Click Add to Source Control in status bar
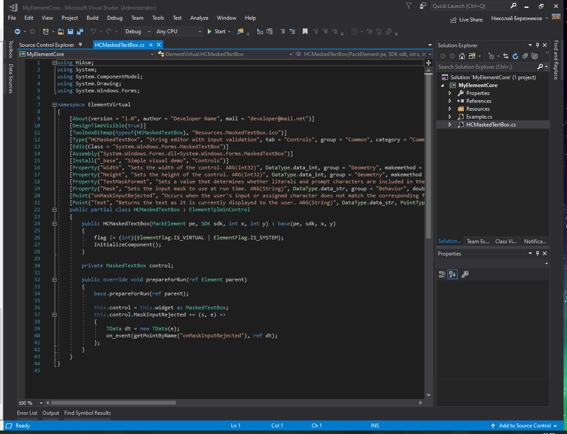Image resolution: width=567 pixels, height=434 pixels. point(525,426)
